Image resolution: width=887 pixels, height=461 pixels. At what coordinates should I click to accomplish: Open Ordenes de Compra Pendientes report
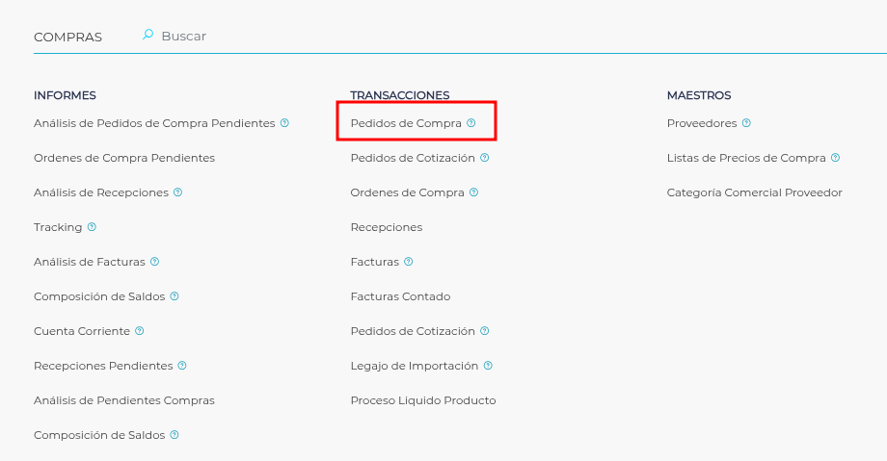(124, 158)
